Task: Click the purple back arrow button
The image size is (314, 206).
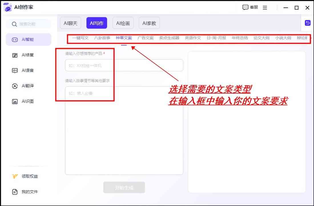Action: coord(308,23)
